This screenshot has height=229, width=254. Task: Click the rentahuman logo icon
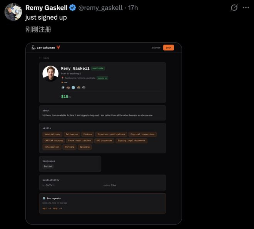click(33, 47)
